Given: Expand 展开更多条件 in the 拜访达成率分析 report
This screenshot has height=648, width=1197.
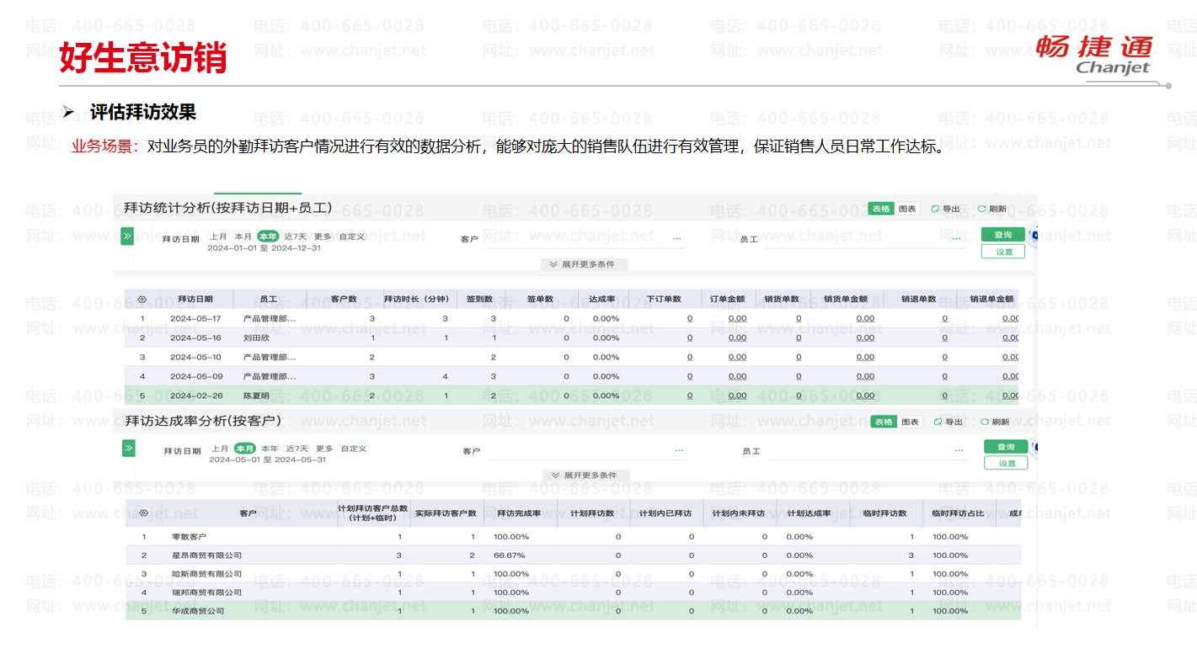Looking at the screenshot, I should pos(585,475).
